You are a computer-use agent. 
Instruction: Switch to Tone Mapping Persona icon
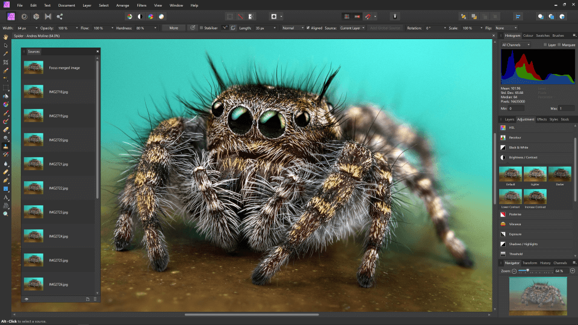coord(48,17)
